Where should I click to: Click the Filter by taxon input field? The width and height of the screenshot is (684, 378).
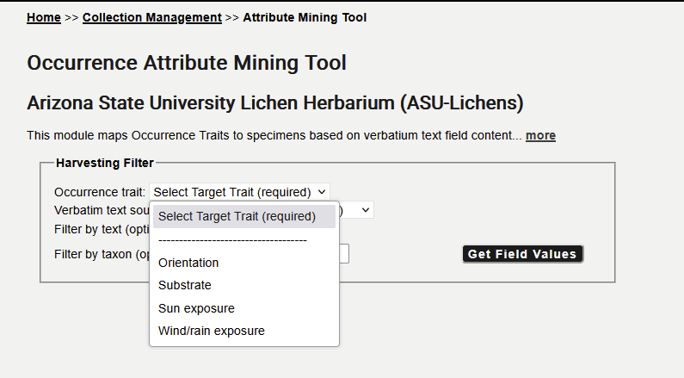(x=344, y=254)
